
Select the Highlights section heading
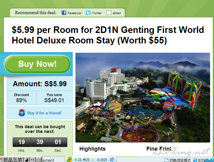pyautogui.click(x=92, y=149)
